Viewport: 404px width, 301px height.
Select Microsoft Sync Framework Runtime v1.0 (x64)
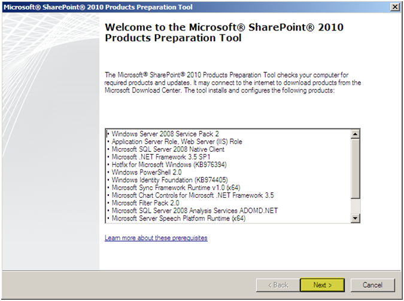176,188
